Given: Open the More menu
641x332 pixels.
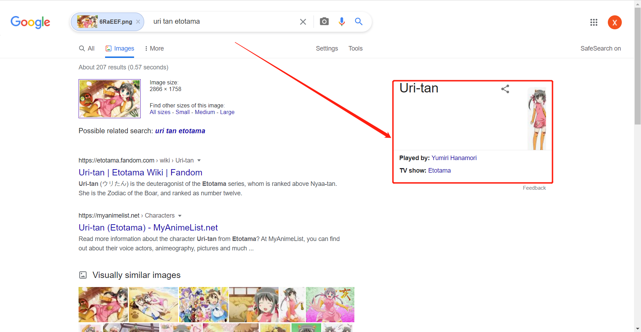Looking at the screenshot, I should (x=154, y=48).
